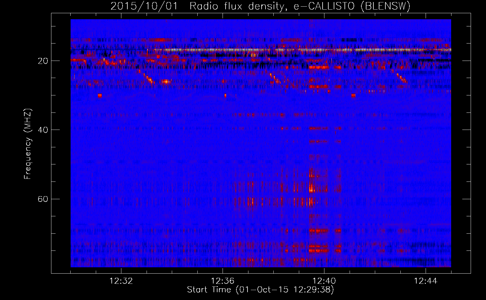Click the 12:44 time axis label
486x300 pixels.
click(426, 281)
